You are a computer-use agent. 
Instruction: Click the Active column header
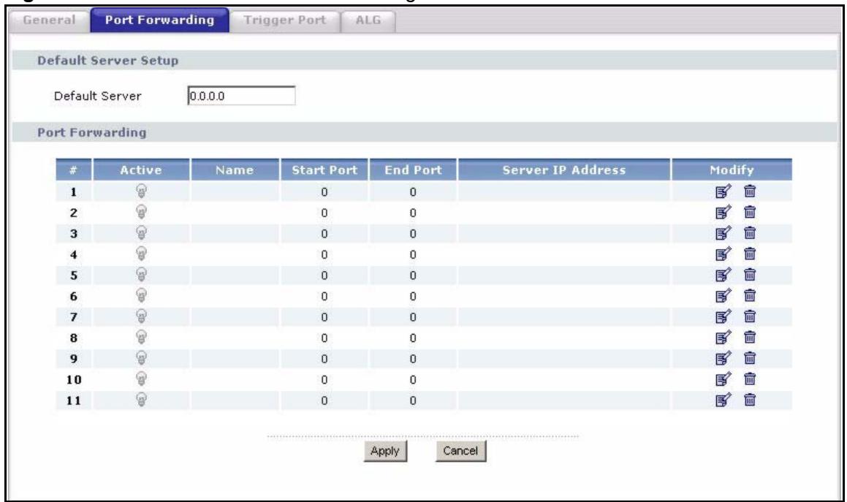pyautogui.click(x=141, y=170)
